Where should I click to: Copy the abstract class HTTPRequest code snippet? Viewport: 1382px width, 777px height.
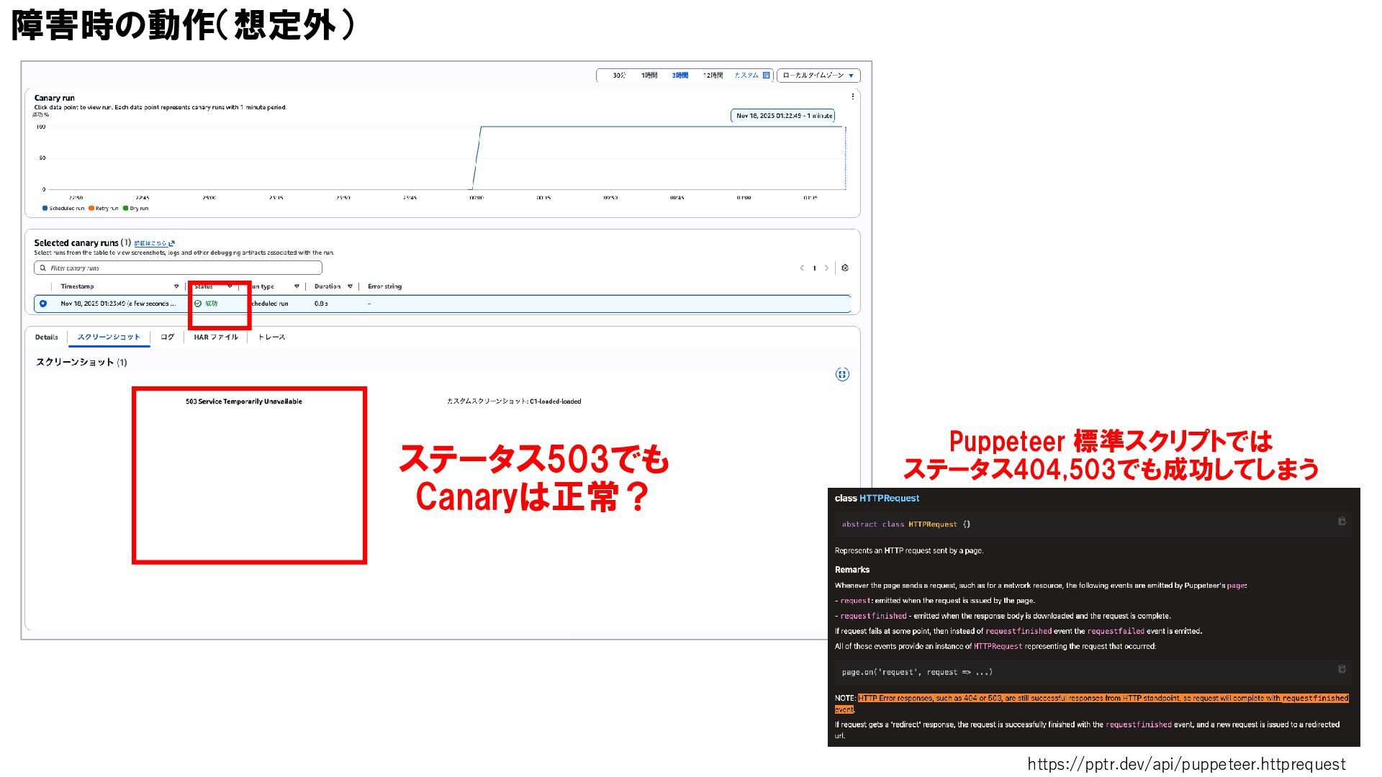coord(1342,522)
